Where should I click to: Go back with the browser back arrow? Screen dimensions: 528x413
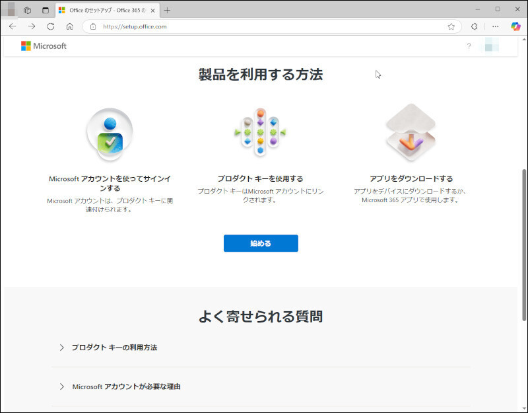[x=13, y=26]
